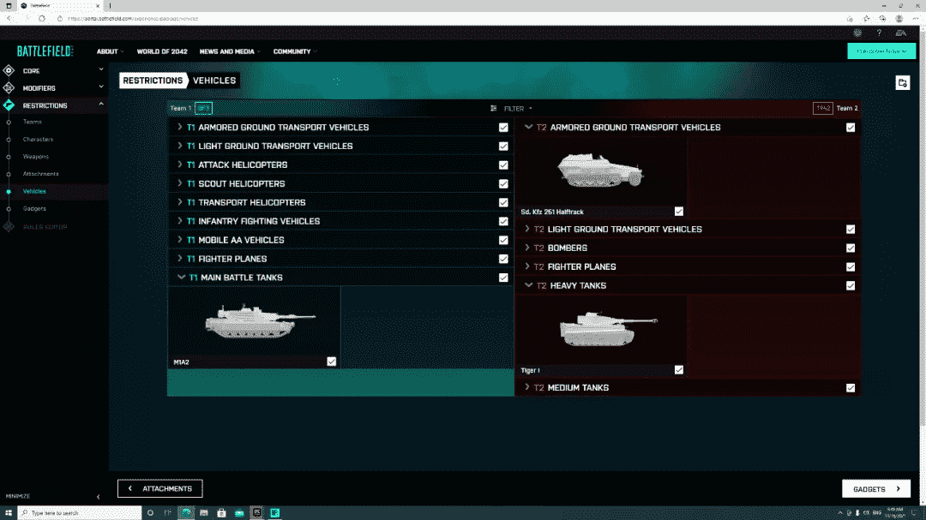Expand T1 Transport Helicopters category

[x=179, y=202]
